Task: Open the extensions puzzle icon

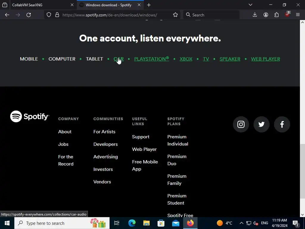Action: [x=276, y=15]
